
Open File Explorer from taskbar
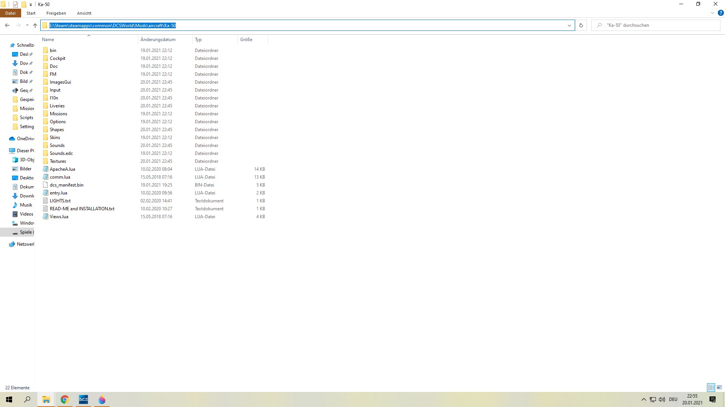46,399
